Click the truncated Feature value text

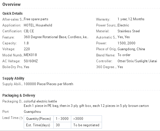point(56,37)
